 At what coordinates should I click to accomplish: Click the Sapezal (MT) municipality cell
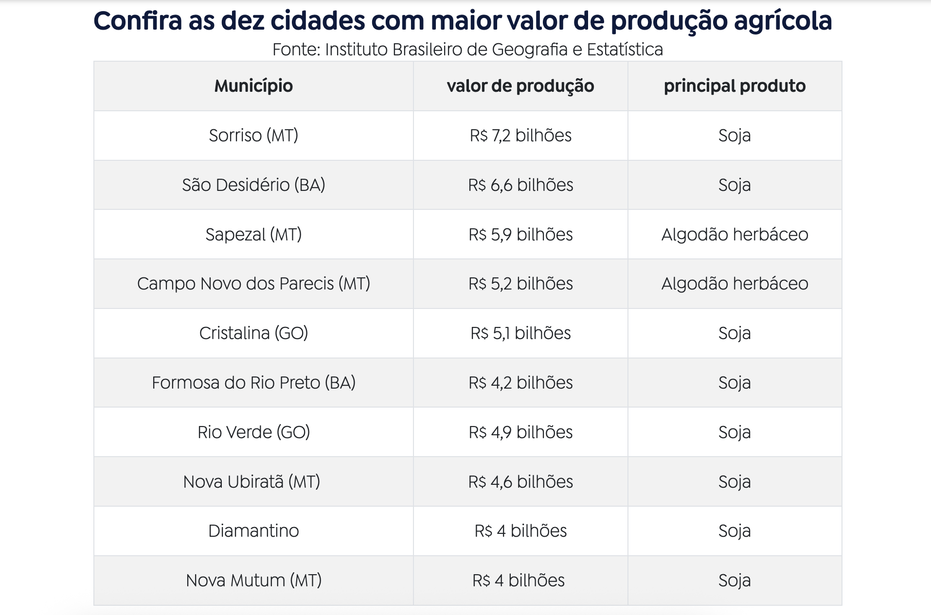253,235
